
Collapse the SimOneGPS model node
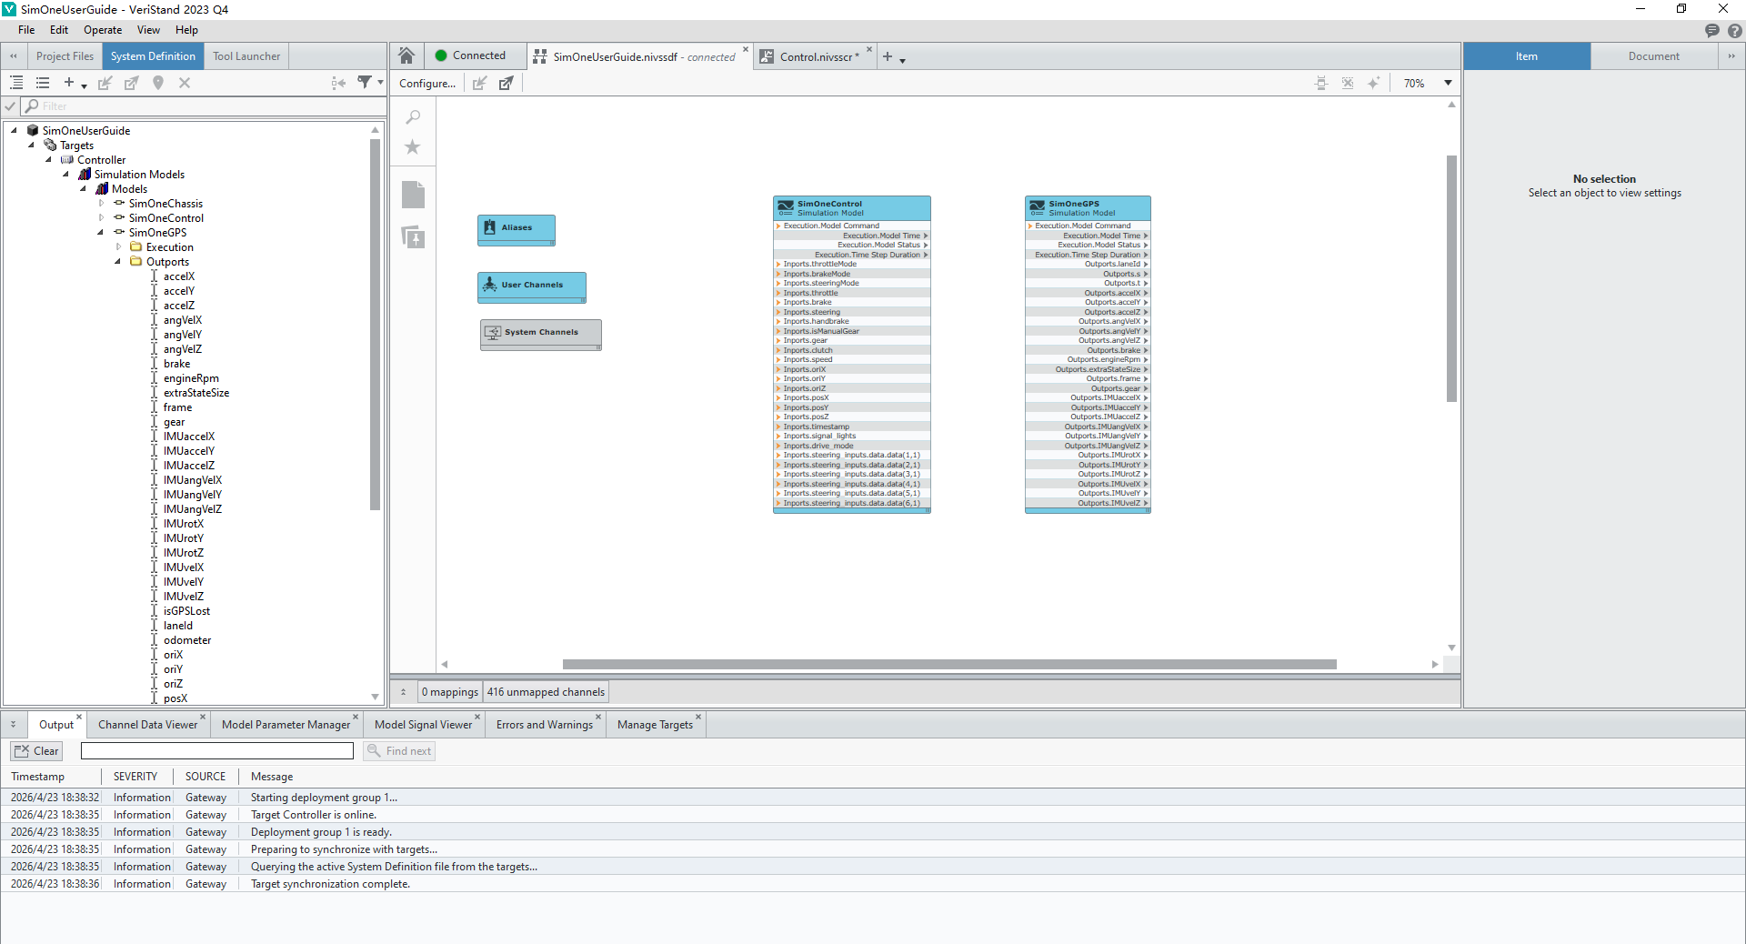[x=101, y=233]
